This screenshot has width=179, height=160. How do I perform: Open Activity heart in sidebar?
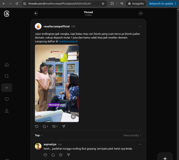point(7,99)
